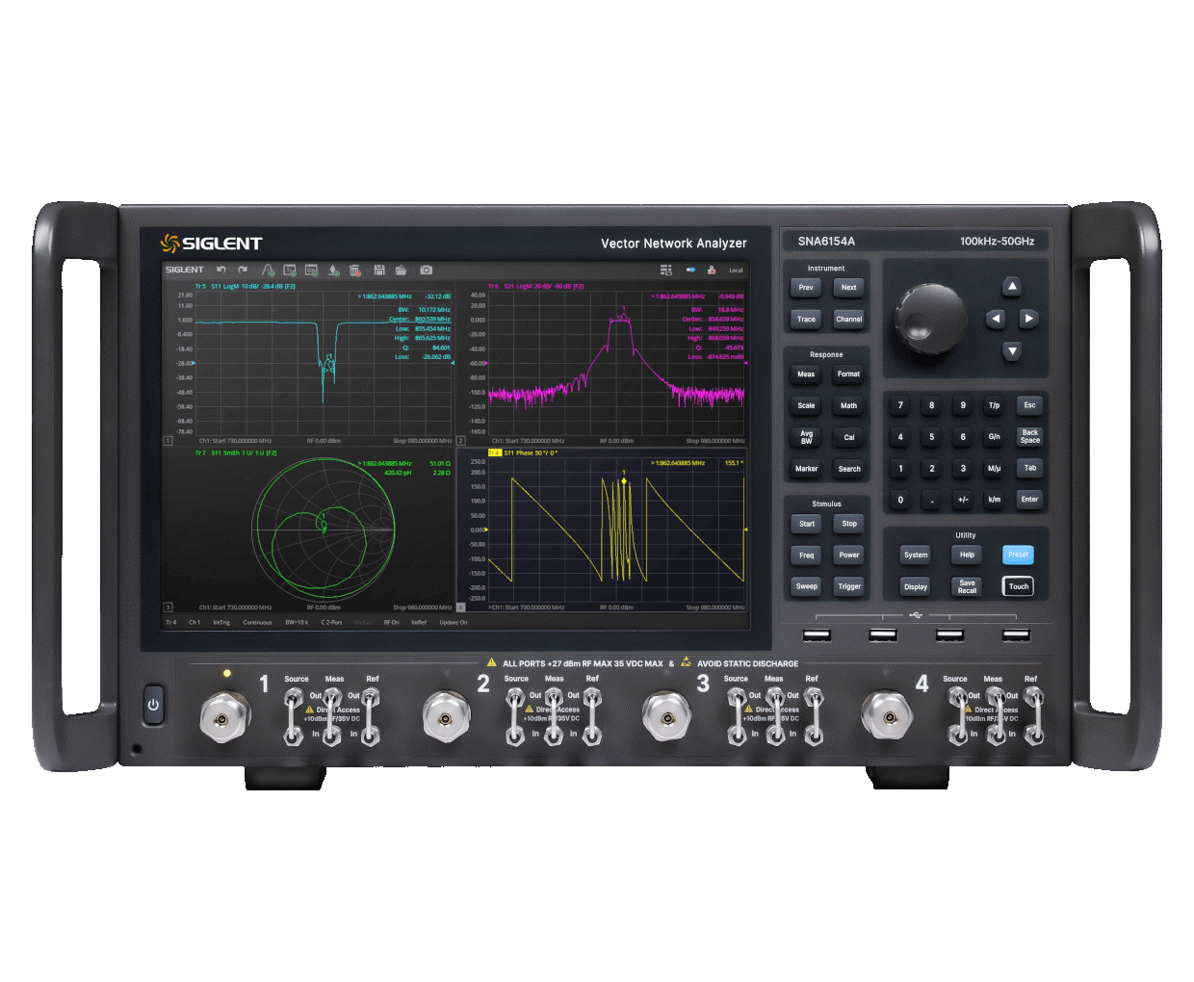Screen dimensions: 1194x982
Task: Click the Display button
Action: (916, 587)
